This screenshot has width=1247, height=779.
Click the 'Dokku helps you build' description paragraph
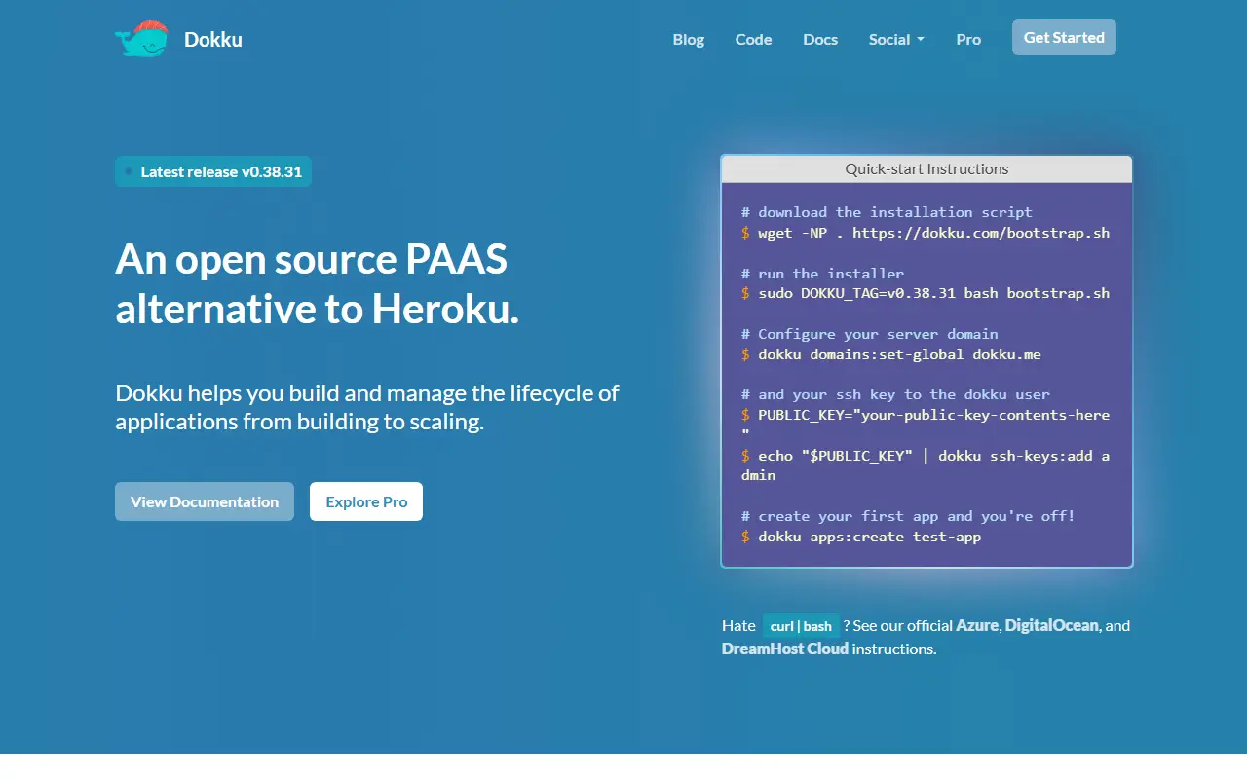point(367,407)
